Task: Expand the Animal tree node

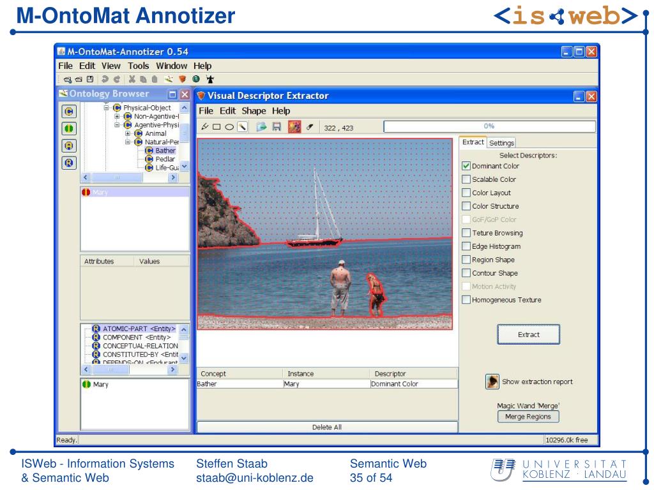Action: coord(128,133)
